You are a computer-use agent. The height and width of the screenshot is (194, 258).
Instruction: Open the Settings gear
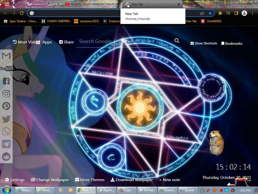(15, 180)
